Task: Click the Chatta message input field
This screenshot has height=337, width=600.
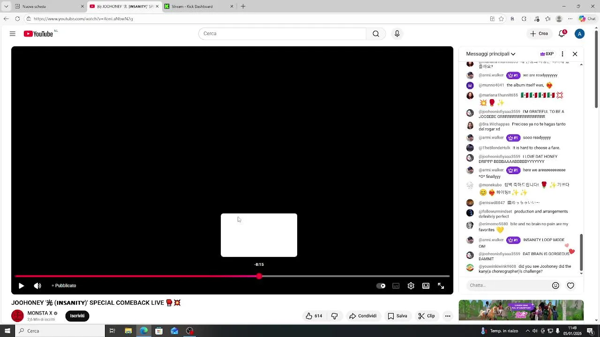Action: click(508, 286)
